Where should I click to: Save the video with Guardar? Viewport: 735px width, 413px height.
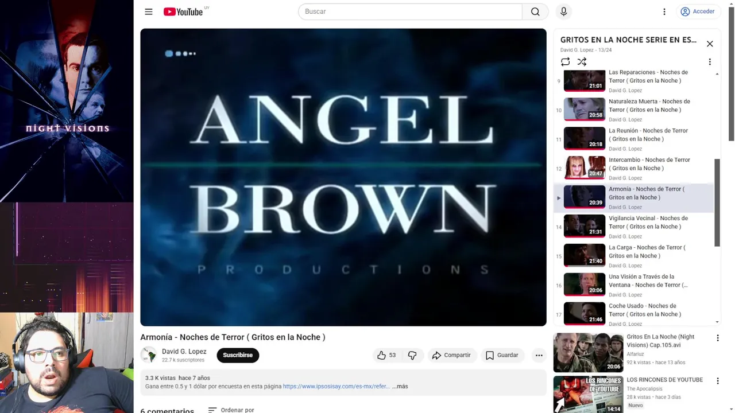502,355
